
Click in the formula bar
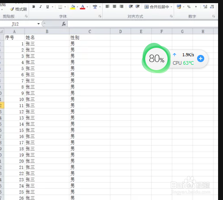143,24
